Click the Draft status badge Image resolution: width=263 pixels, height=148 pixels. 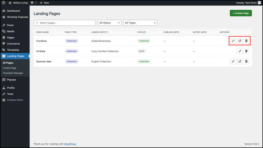click(x=142, y=51)
